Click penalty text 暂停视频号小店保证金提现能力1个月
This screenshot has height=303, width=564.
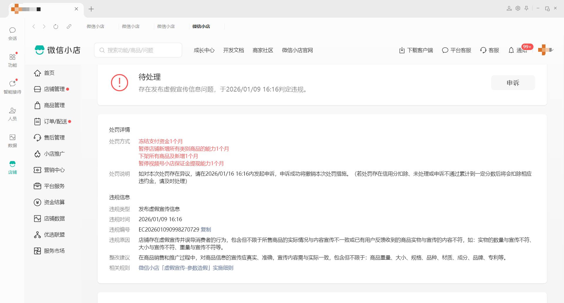[181, 164]
